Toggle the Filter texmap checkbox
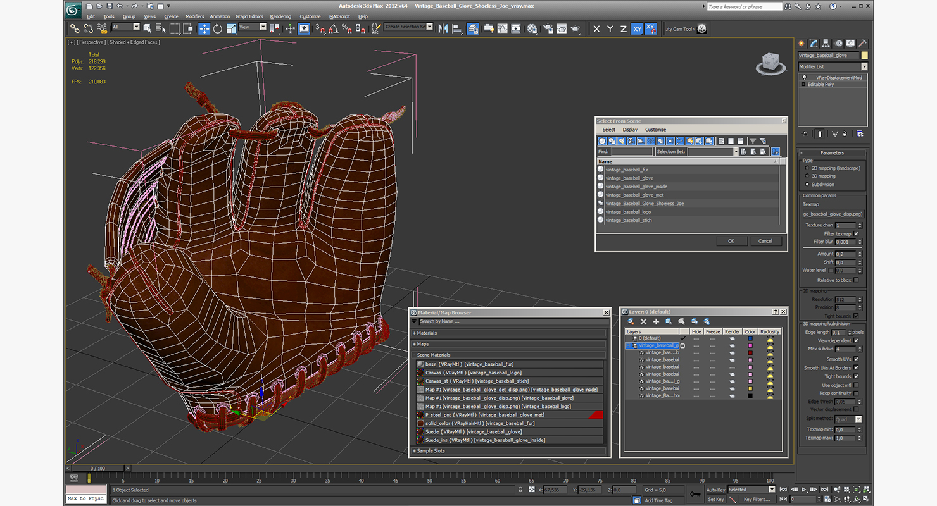Viewport: 937px width, 506px height. pos(856,234)
